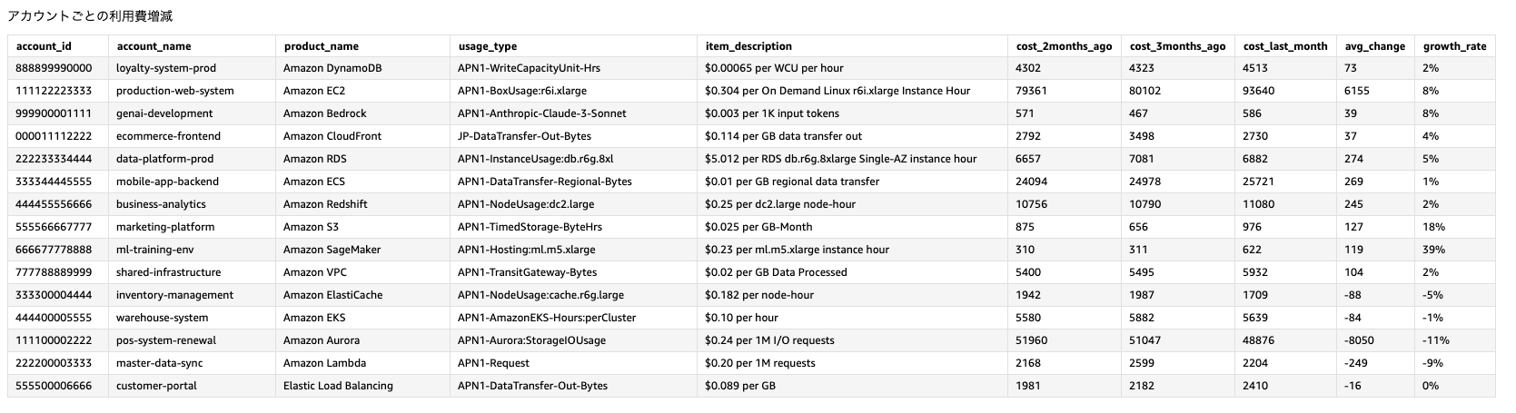The height and width of the screenshot is (413, 1516).
Task: Click the 18% growth rate value
Action: [1434, 227]
